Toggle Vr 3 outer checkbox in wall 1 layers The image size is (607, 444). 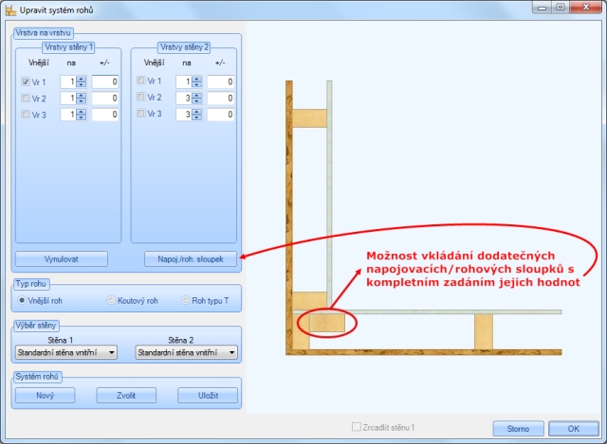pyautogui.click(x=26, y=114)
